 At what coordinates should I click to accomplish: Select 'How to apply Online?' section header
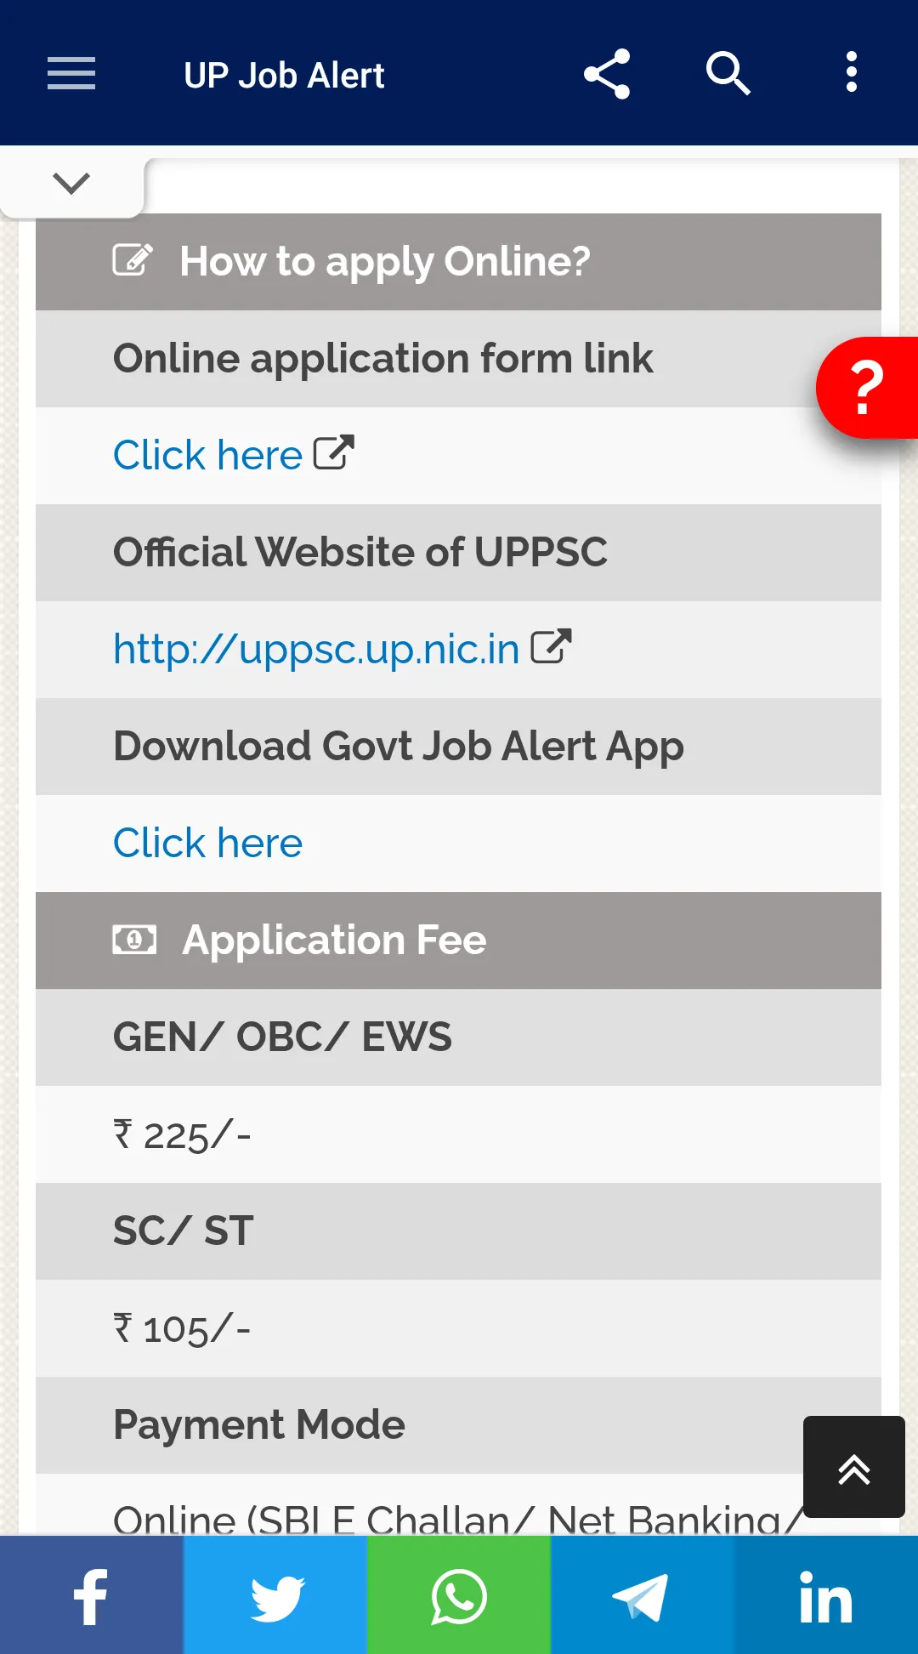[458, 262]
